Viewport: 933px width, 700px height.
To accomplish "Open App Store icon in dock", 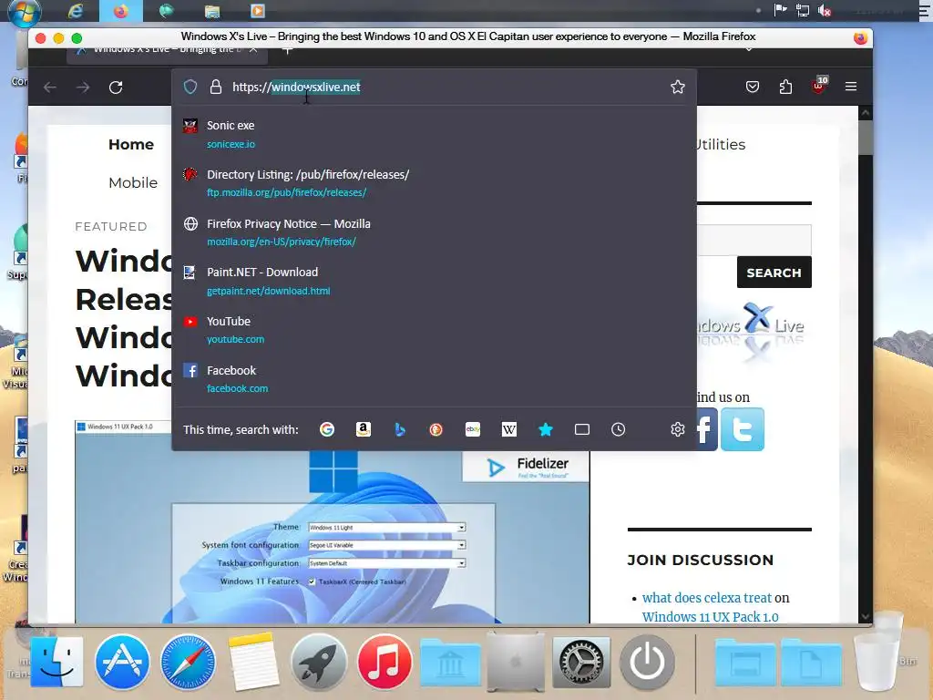I will pos(122,662).
